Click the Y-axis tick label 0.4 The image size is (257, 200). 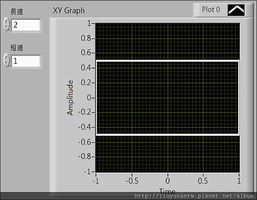pos(86,68)
